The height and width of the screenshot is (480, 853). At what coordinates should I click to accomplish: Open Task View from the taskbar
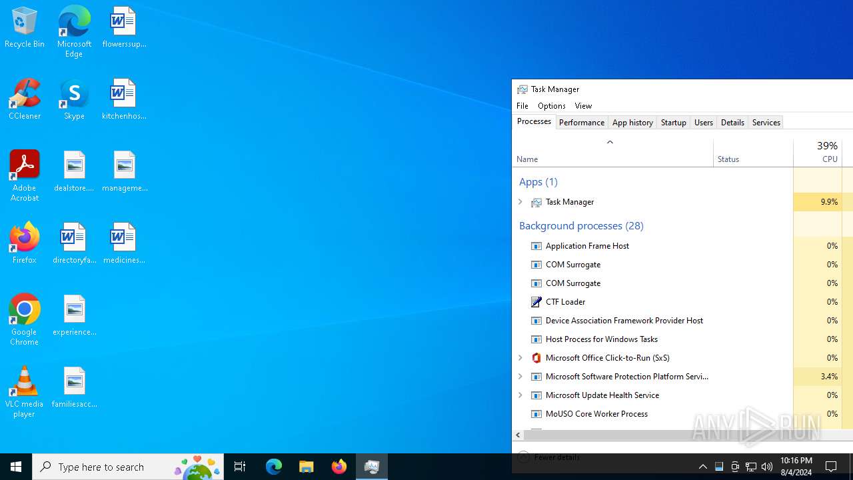pyautogui.click(x=240, y=467)
